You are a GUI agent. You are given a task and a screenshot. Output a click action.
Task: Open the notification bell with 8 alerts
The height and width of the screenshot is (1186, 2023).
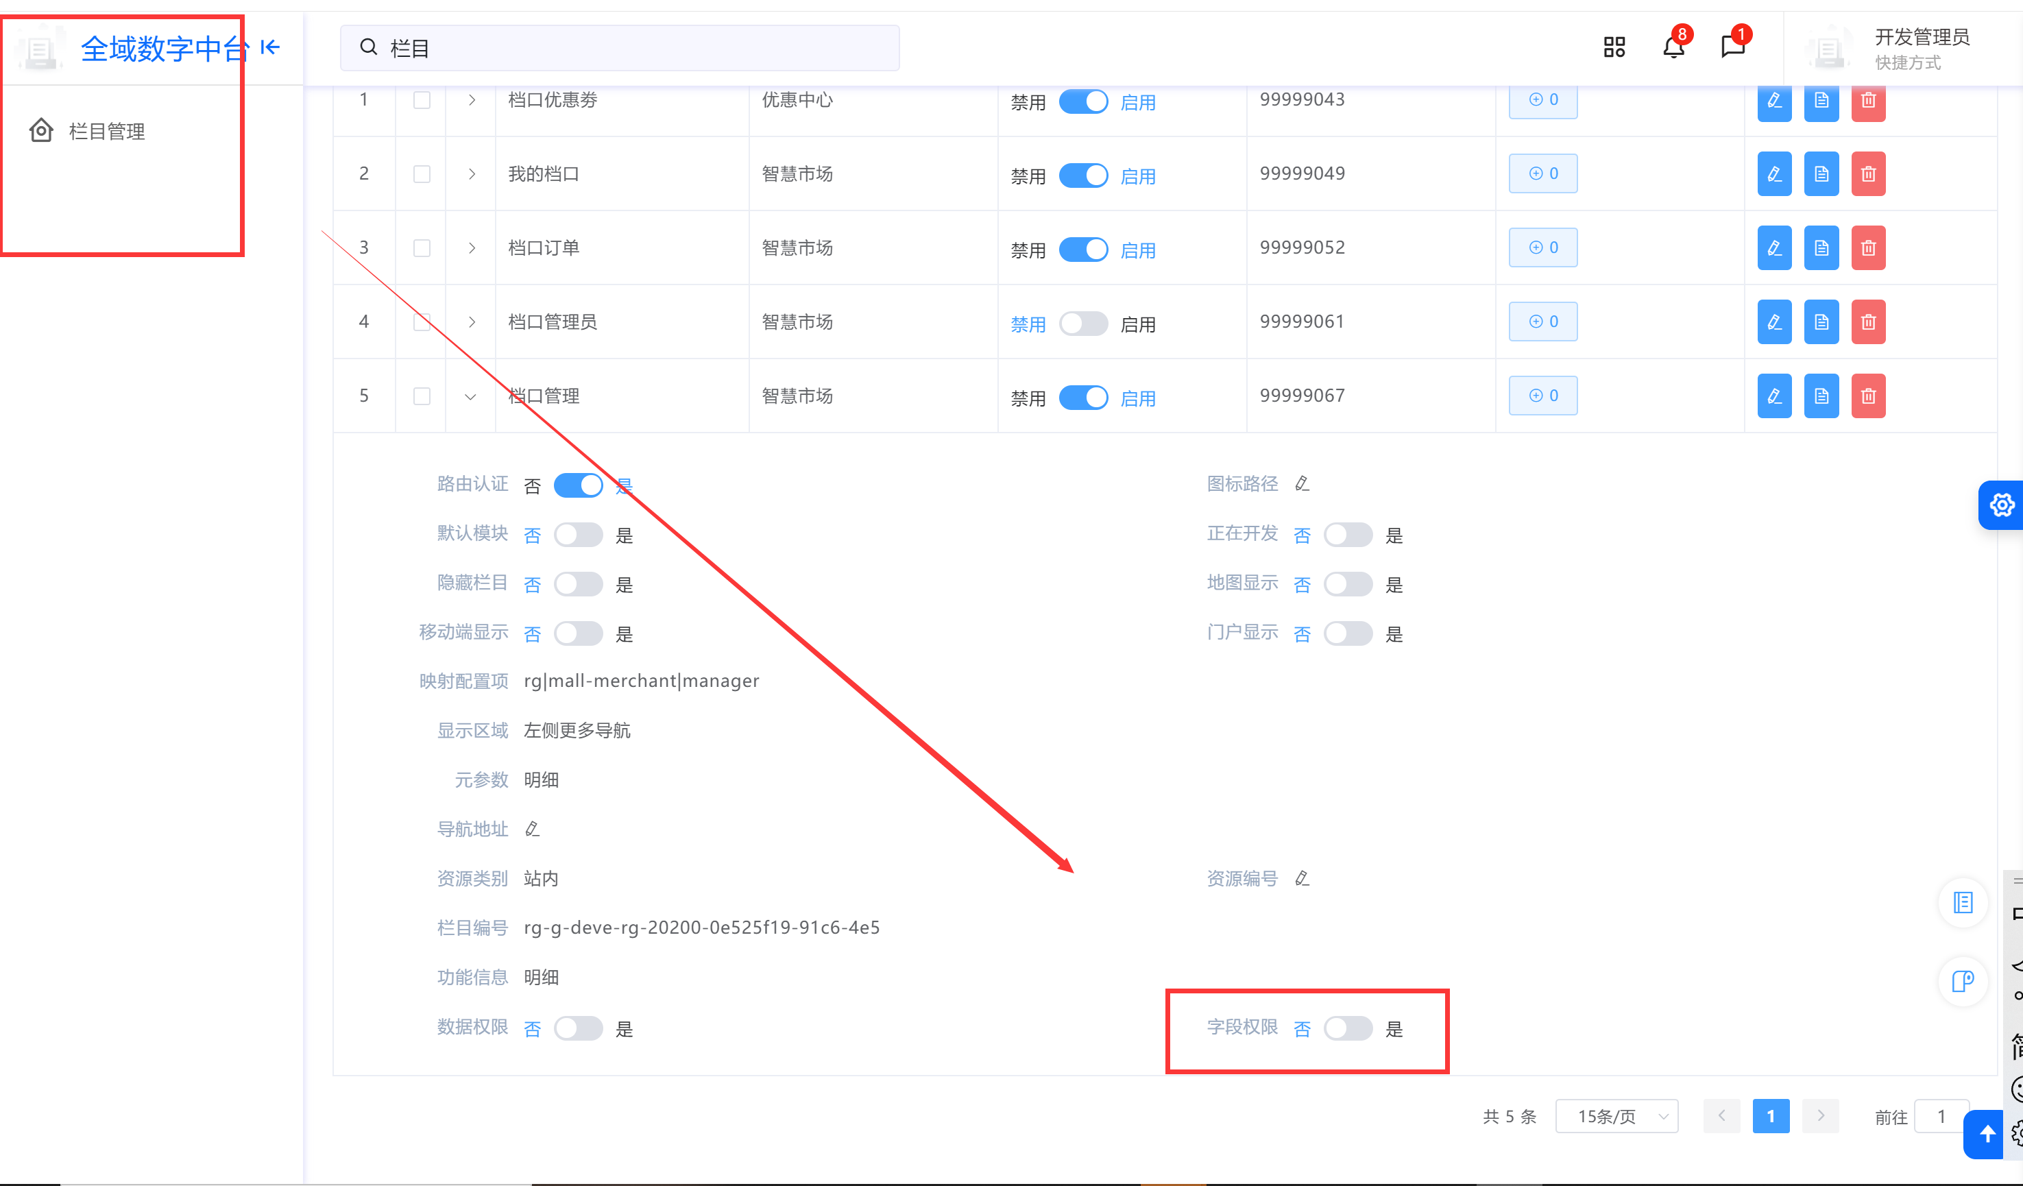[1673, 47]
